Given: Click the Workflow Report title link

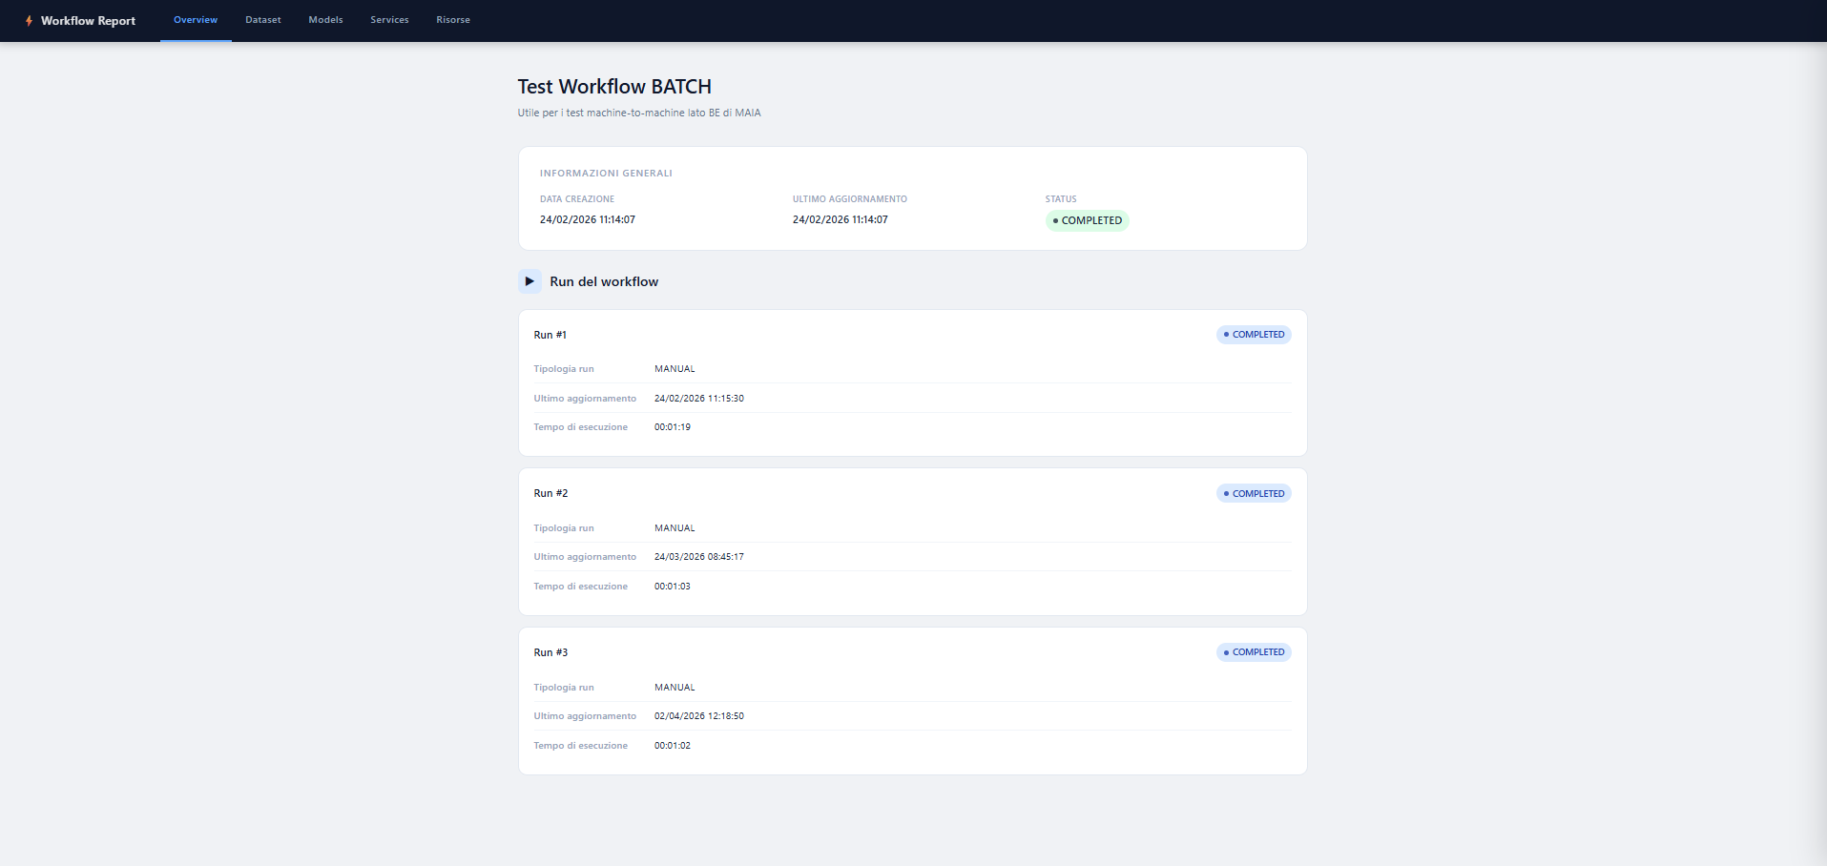Looking at the screenshot, I should point(88,21).
